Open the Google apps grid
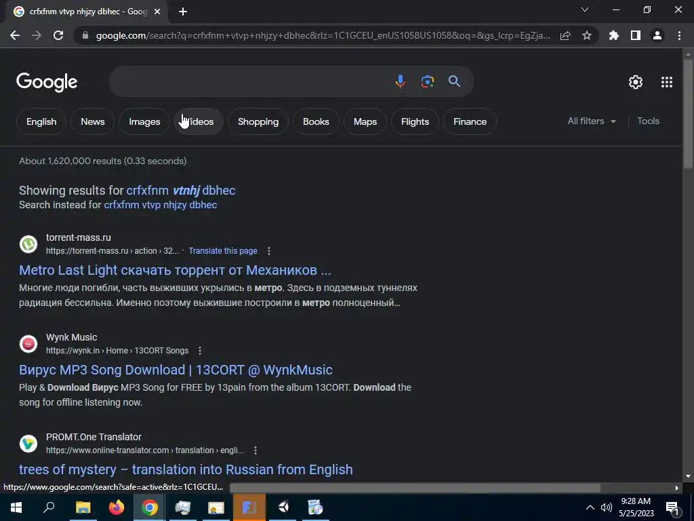The image size is (694, 521). coord(667,82)
